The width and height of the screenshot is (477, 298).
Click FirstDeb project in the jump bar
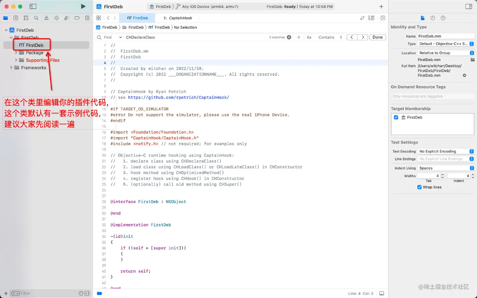(x=107, y=27)
